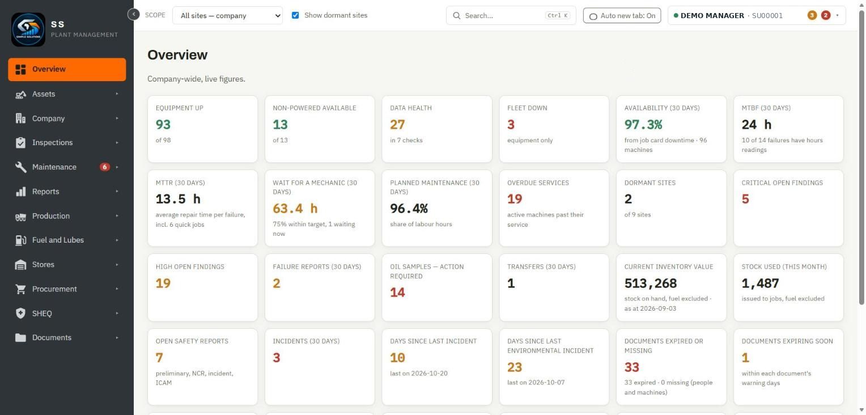Open the Maintenance menu label
This screenshot has height=415, width=866.
(x=54, y=167)
